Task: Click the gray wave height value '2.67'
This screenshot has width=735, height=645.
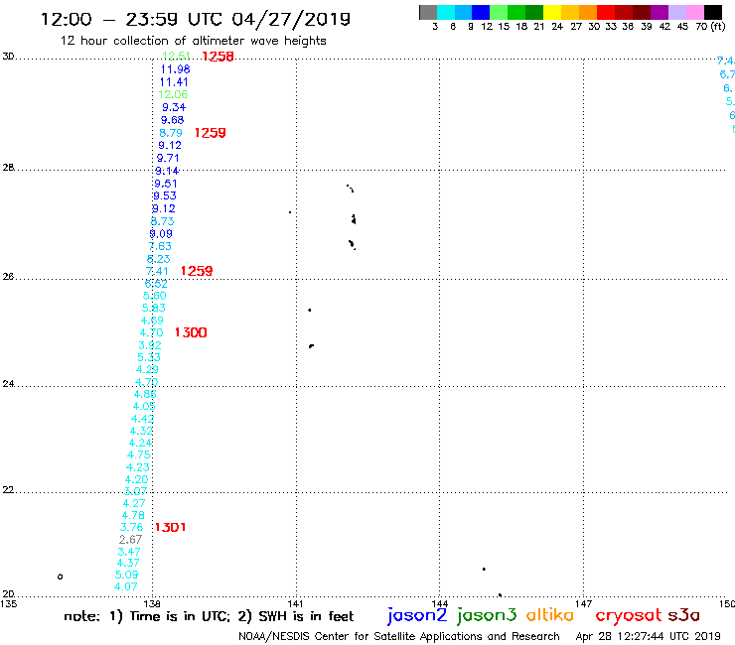Action: (130, 540)
